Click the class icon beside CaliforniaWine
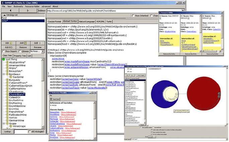Screen dimensions: 229x142 click(x=7, y=88)
